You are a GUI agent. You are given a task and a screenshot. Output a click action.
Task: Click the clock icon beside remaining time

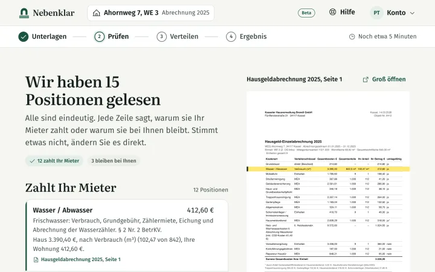coord(352,37)
